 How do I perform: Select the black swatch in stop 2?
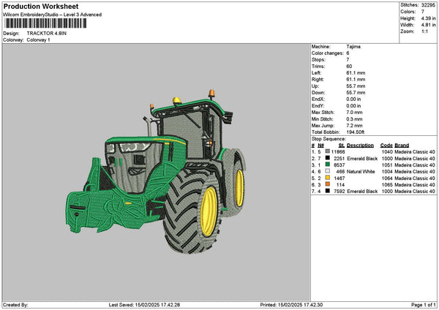pos(326,157)
